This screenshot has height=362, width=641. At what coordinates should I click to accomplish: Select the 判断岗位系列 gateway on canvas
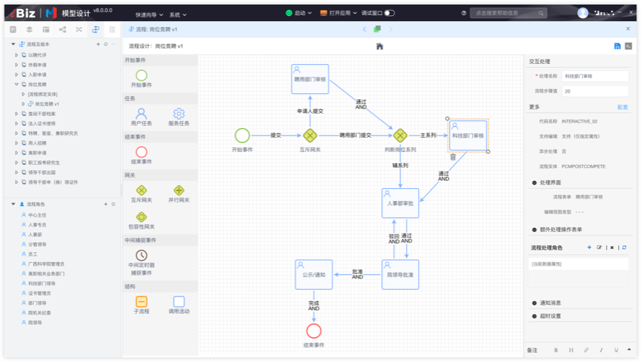pyautogui.click(x=400, y=135)
